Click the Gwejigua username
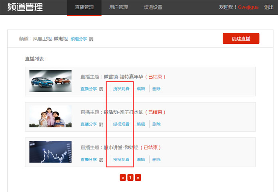This screenshot has width=278, height=192. [x=248, y=7]
